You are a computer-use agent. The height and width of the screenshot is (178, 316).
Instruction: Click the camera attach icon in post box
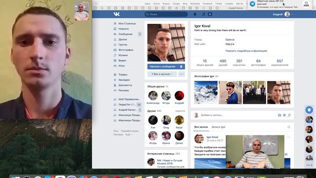pyautogui.click(x=279, y=115)
